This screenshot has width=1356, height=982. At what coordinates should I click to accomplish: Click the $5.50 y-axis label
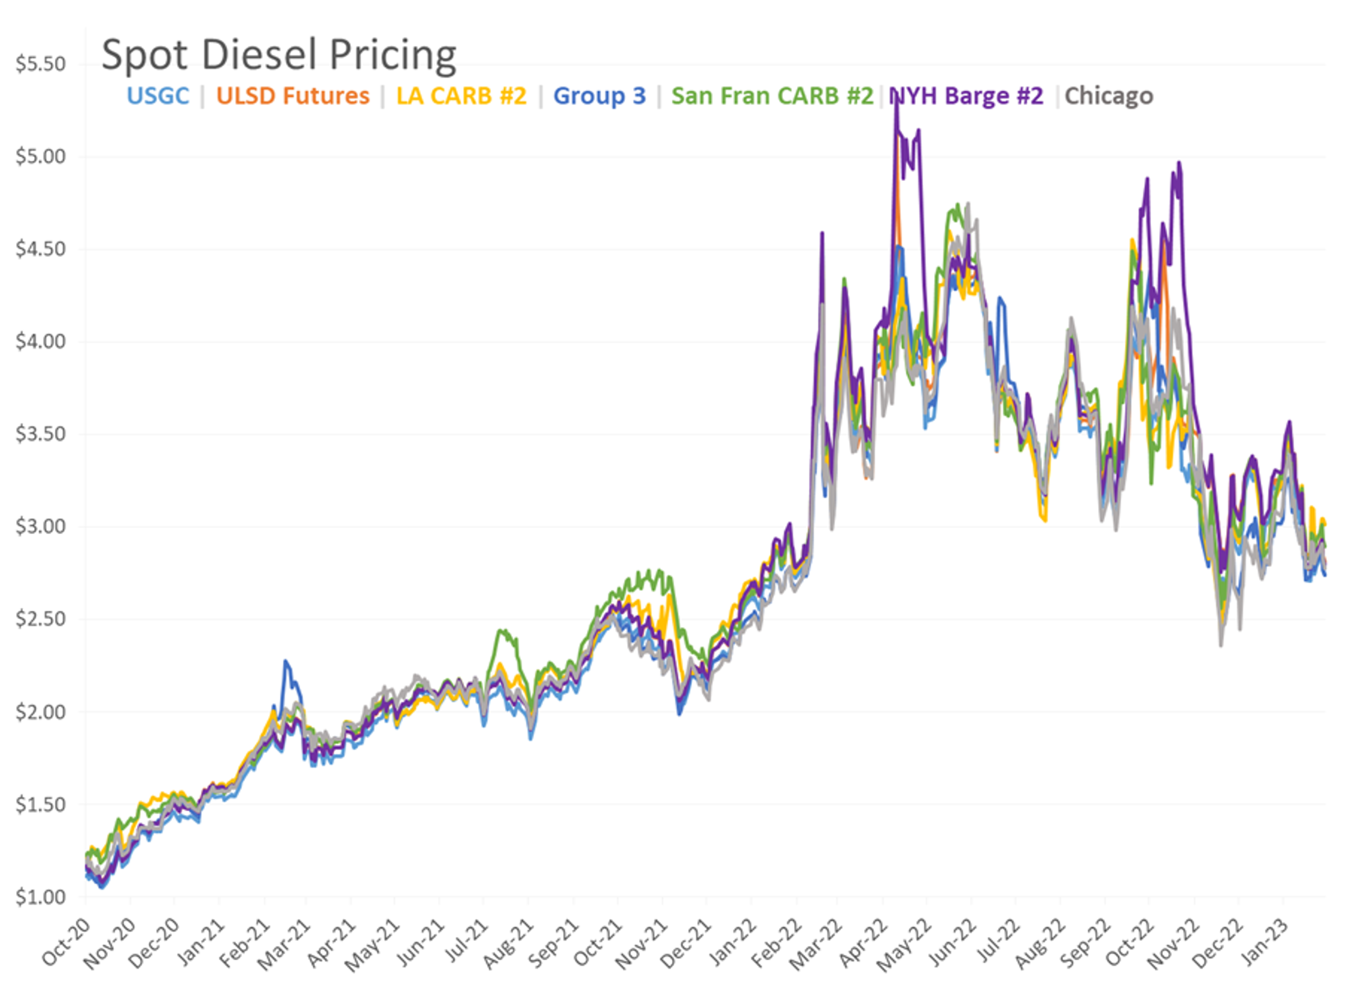[x=41, y=64]
